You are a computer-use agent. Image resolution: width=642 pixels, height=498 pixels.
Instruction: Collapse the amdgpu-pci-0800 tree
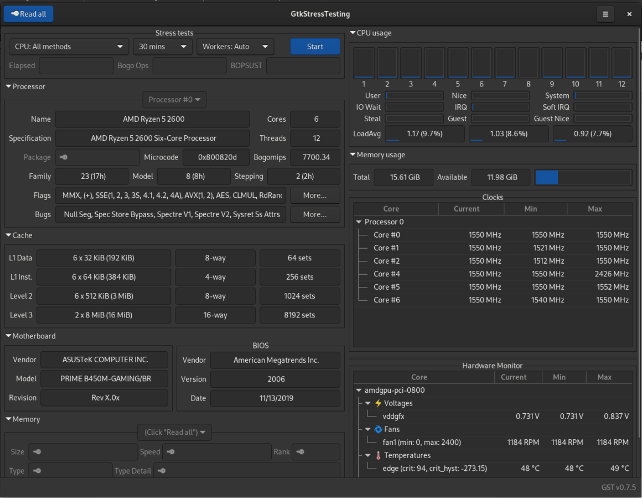(358, 389)
